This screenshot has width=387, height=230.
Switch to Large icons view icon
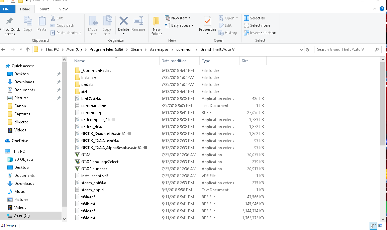381,226
